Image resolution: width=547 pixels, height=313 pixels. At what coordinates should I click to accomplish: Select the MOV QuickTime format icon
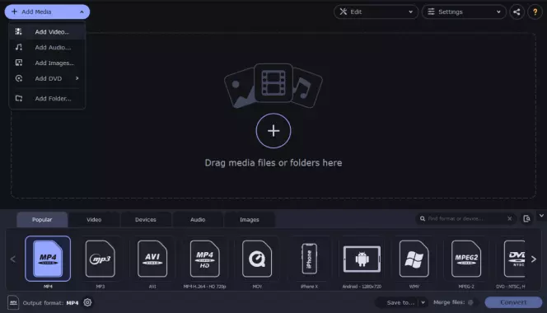[x=257, y=259]
